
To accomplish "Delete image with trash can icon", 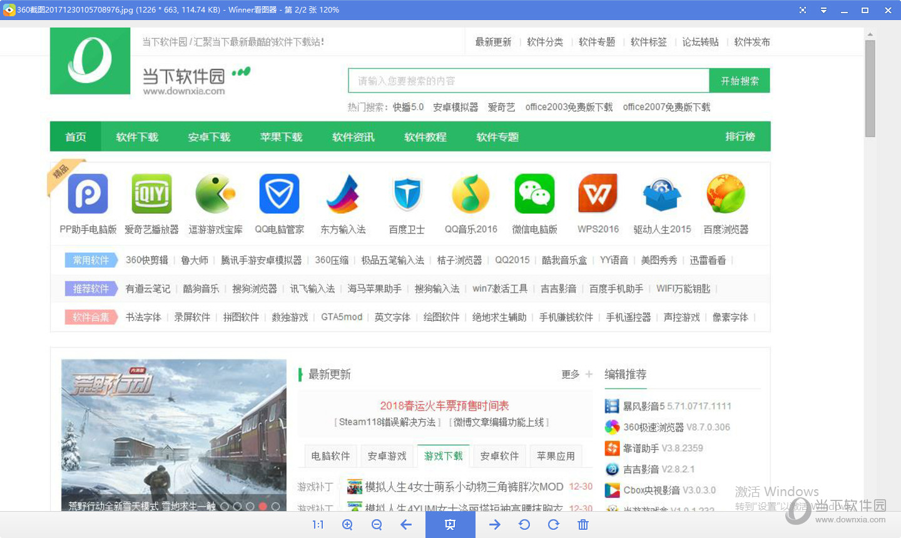I will [583, 525].
